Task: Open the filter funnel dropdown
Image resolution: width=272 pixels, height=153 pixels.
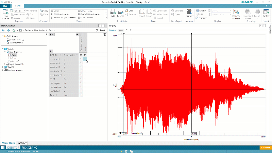Action: 52,35
